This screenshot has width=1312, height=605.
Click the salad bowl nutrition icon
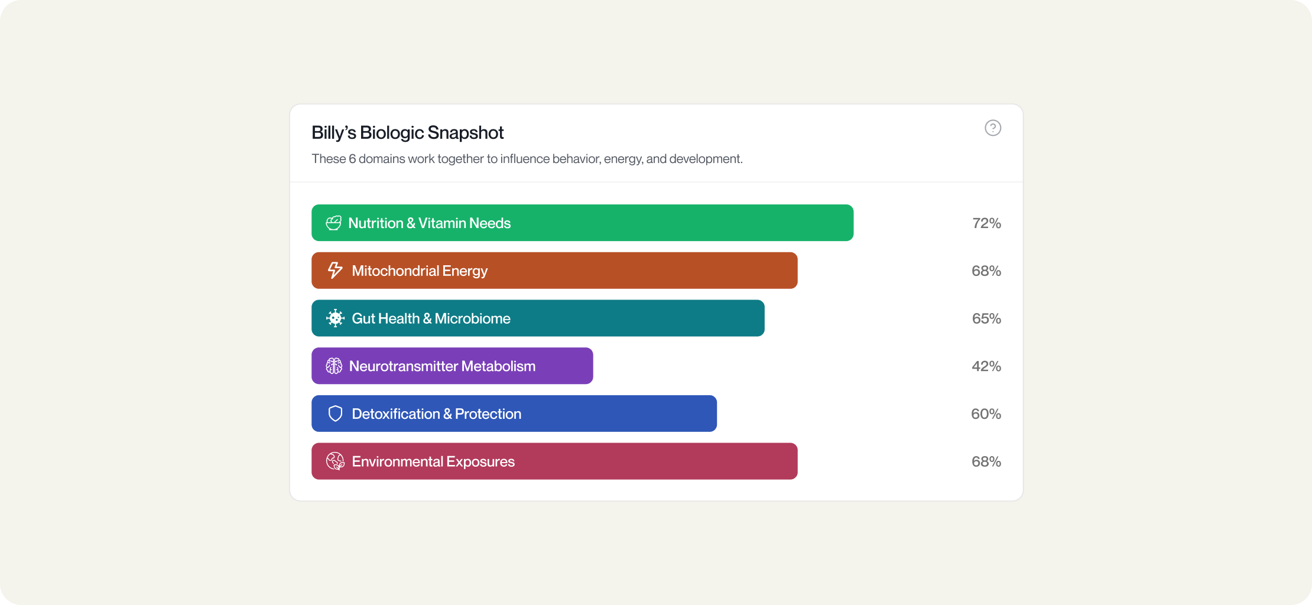[334, 223]
